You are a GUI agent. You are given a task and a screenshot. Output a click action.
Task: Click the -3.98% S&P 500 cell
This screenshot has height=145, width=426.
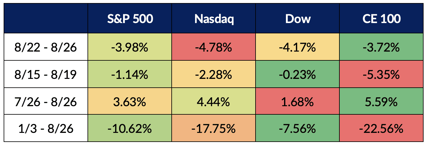(x=130, y=46)
